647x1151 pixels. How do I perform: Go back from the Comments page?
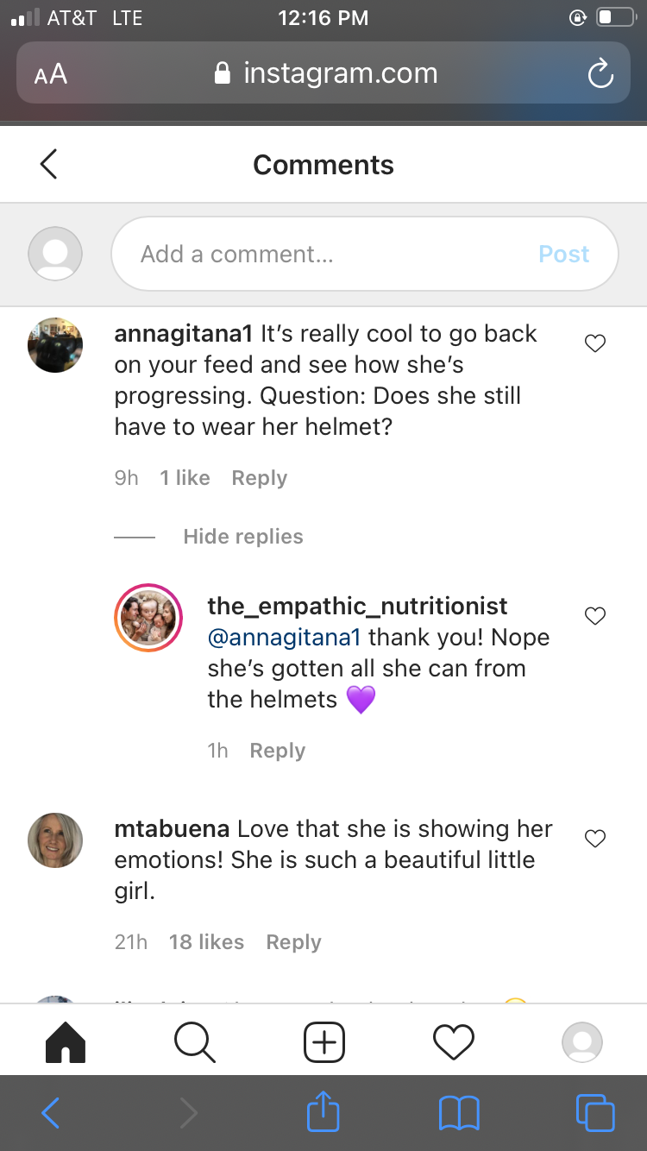(x=49, y=164)
